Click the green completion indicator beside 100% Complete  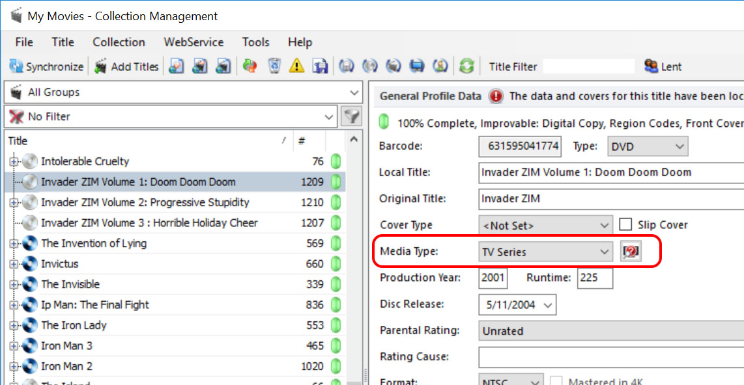pos(384,122)
